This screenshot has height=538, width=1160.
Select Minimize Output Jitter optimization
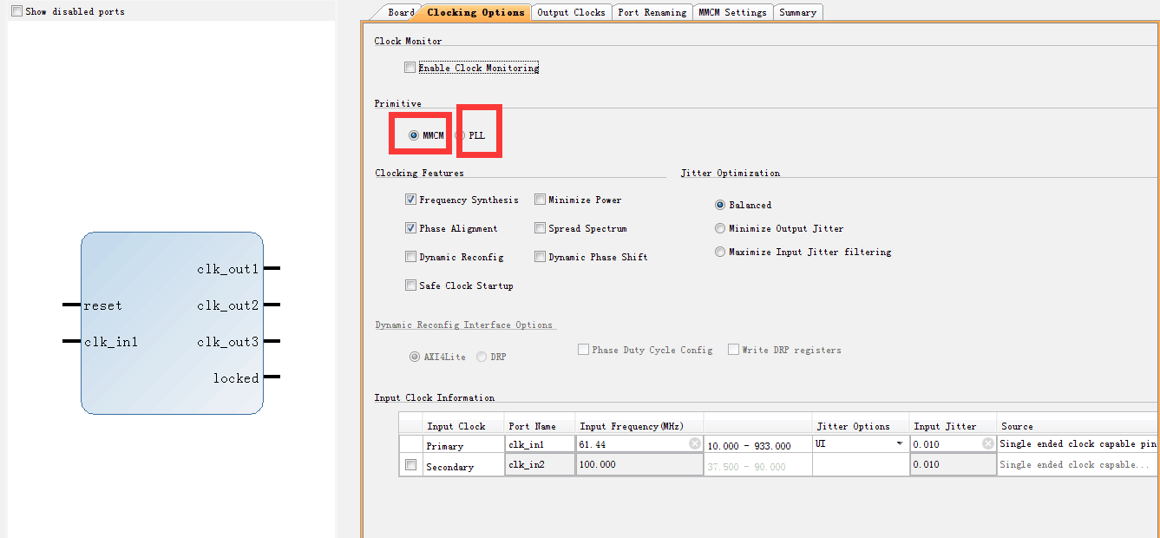click(720, 227)
